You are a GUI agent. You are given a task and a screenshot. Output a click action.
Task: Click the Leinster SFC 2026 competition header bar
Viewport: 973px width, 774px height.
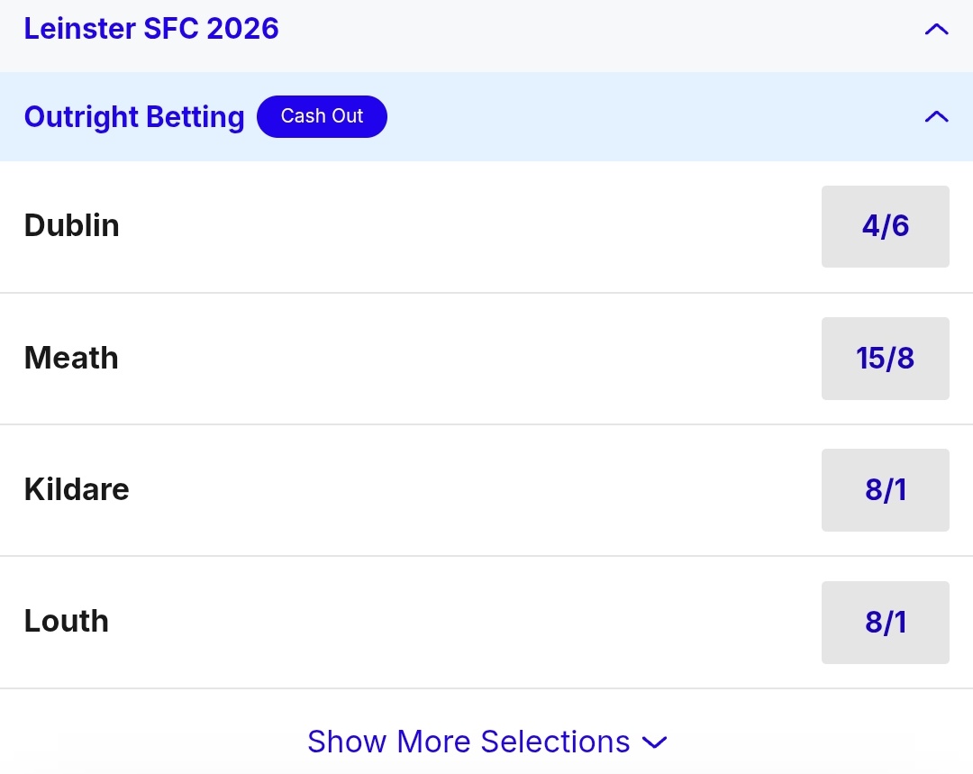586,30
